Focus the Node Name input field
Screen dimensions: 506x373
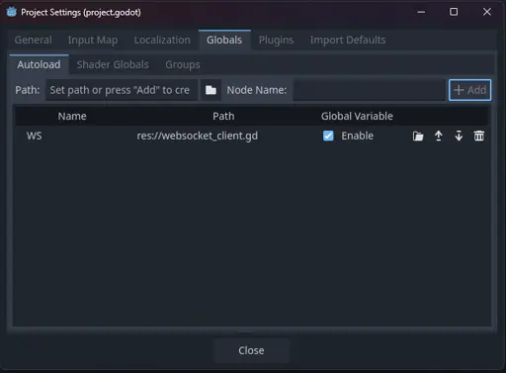369,90
